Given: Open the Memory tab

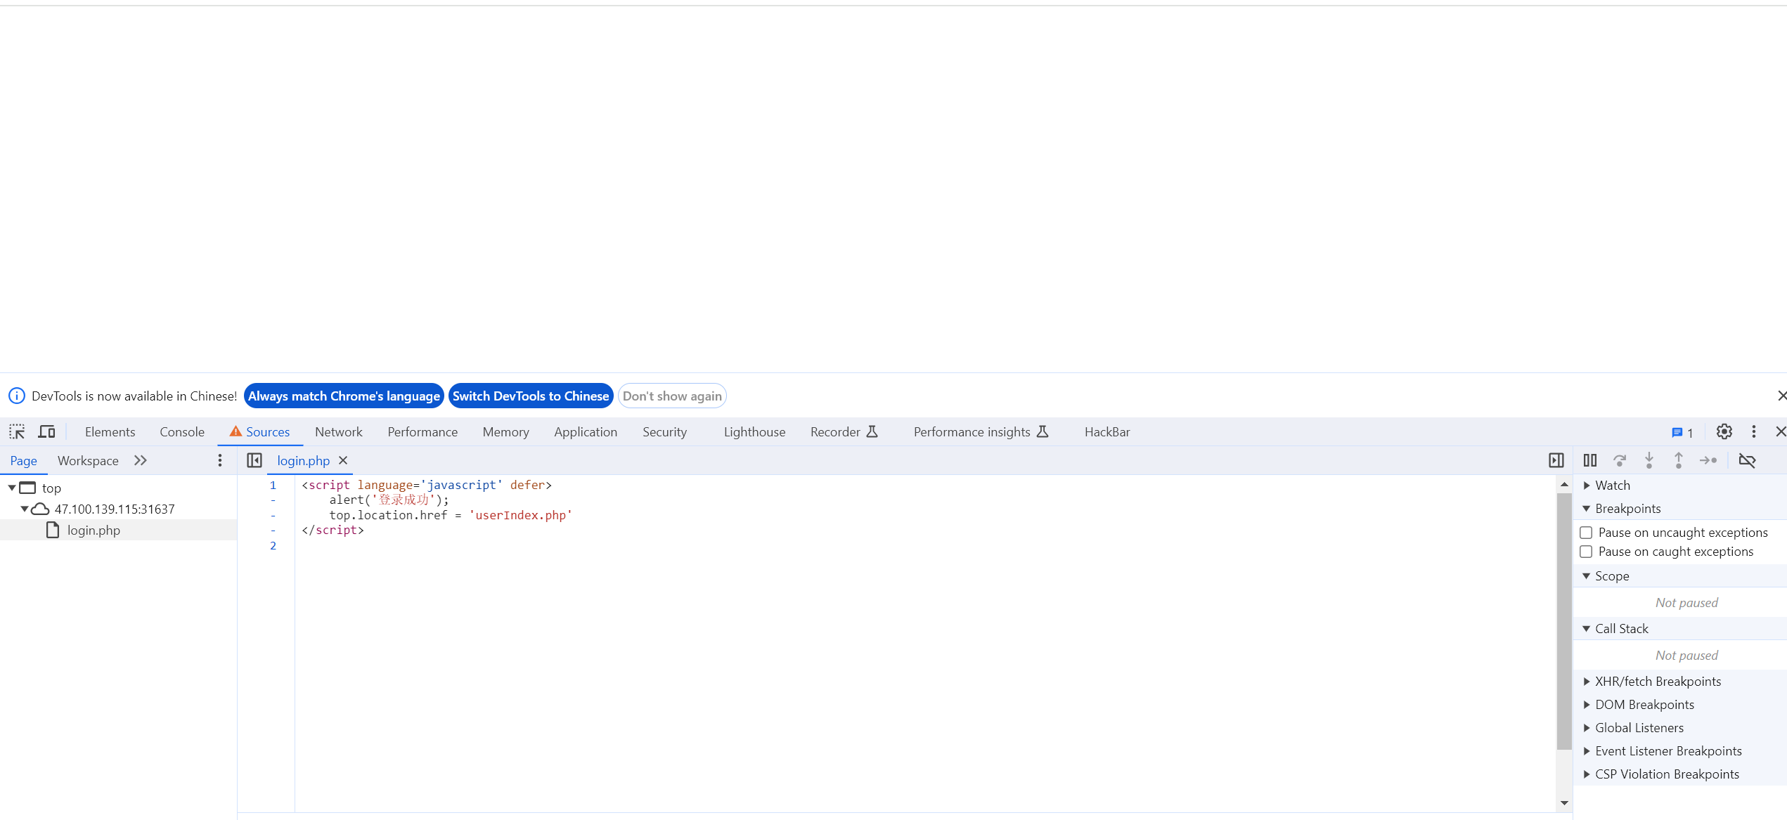Looking at the screenshot, I should coord(505,432).
